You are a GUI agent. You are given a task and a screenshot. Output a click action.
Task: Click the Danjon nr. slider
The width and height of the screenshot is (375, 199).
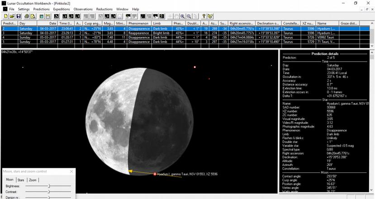point(48,197)
